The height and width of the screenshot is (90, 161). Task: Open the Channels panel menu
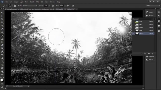point(155,19)
